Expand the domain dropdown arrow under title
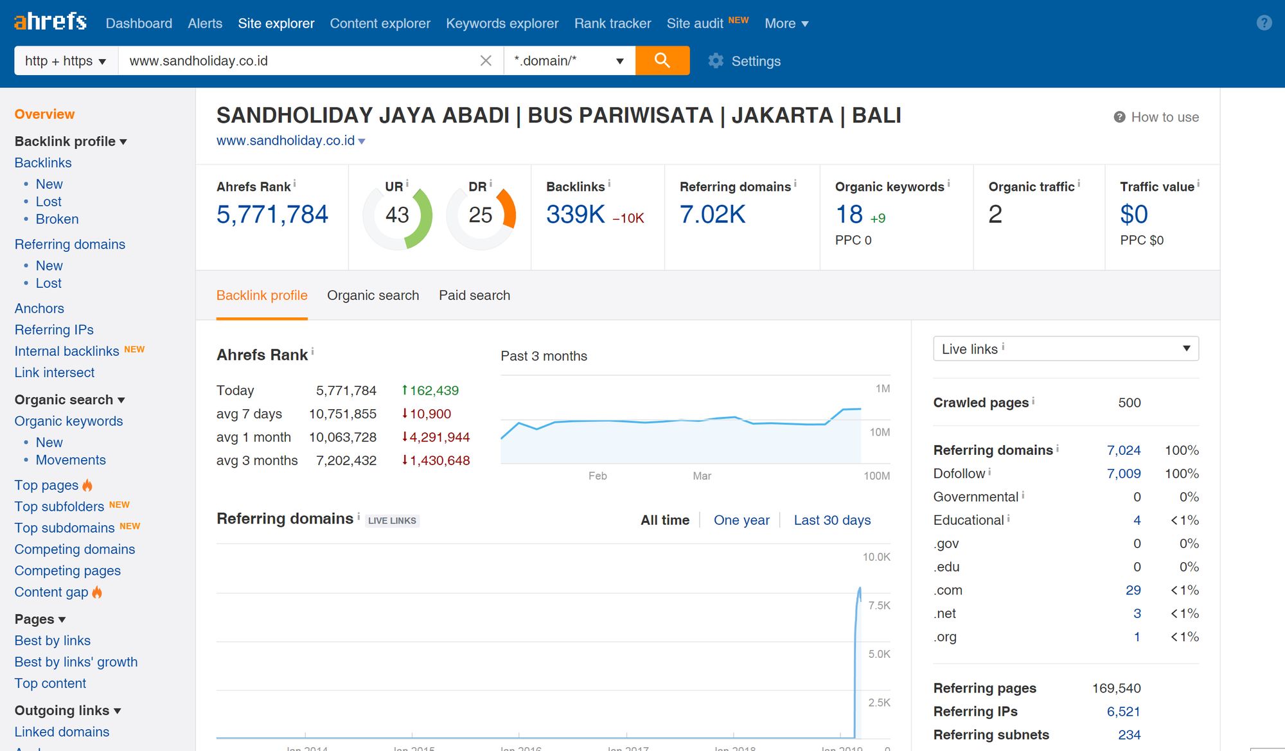 coord(362,141)
